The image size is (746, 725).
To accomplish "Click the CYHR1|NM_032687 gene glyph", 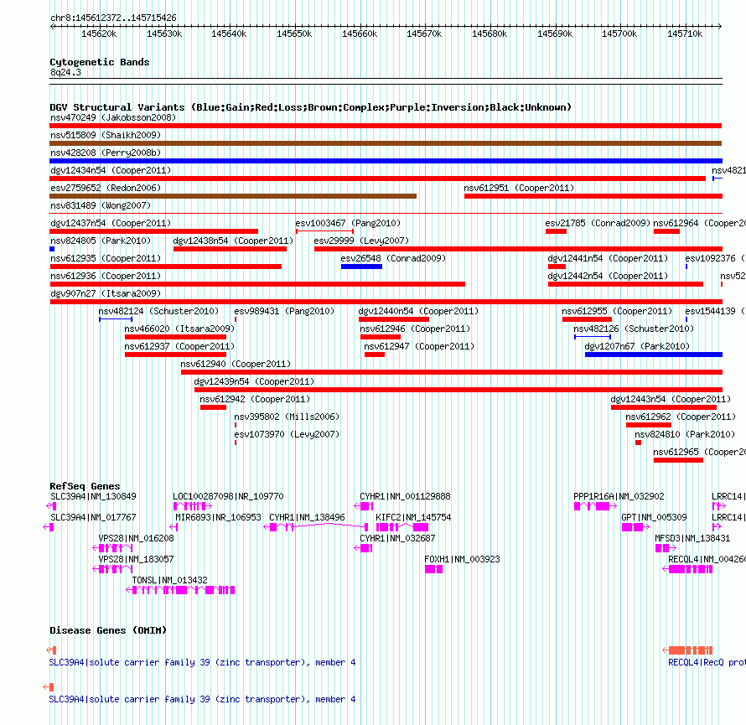I will click(x=363, y=548).
